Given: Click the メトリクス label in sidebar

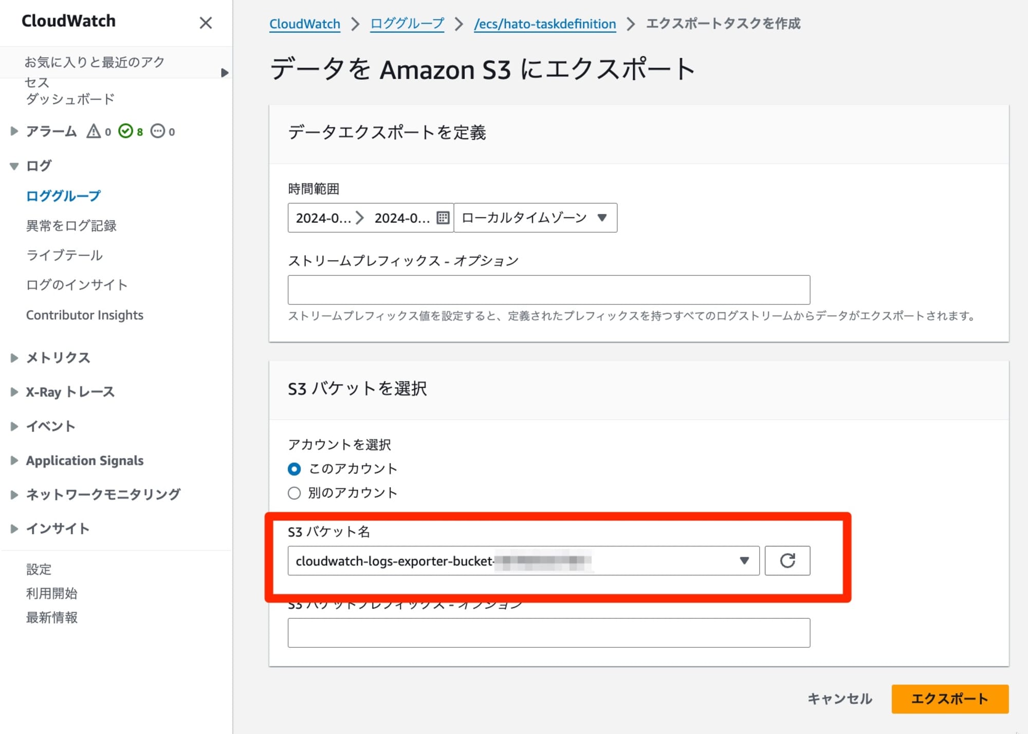Looking at the screenshot, I should click(58, 357).
